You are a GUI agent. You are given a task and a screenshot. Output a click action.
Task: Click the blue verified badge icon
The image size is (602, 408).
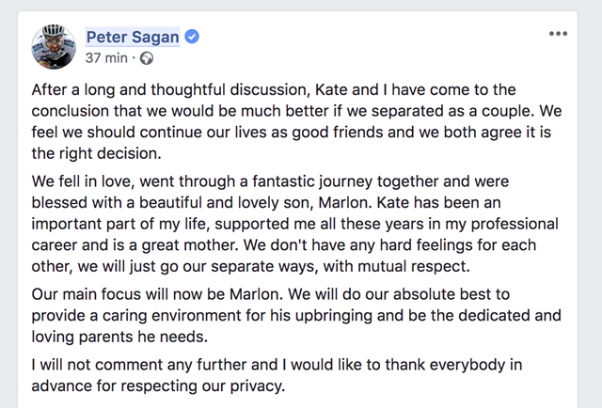(192, 38)
